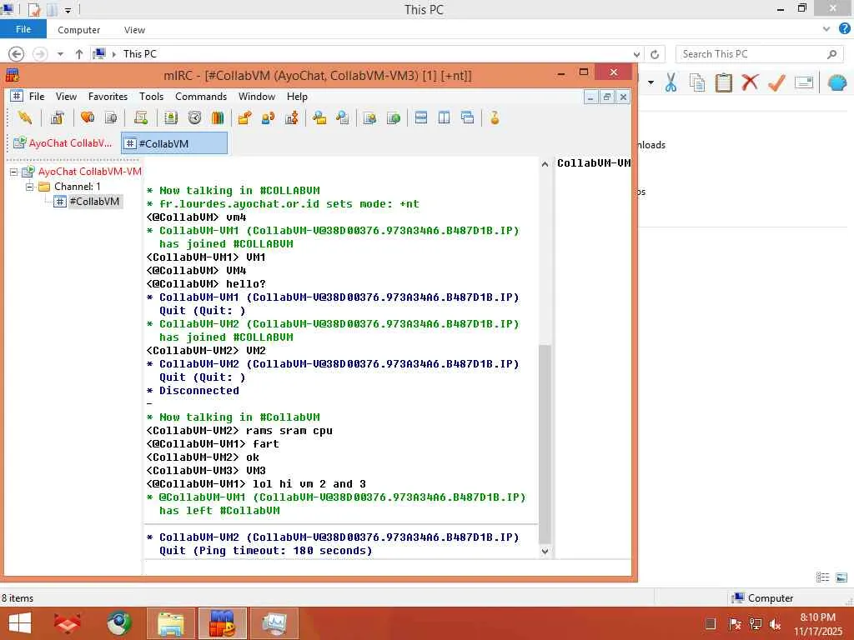Open the mIRC Commands menu
The width and height of the screenshot is (854, 640).
pyautogui.click(x=201, y=97)
